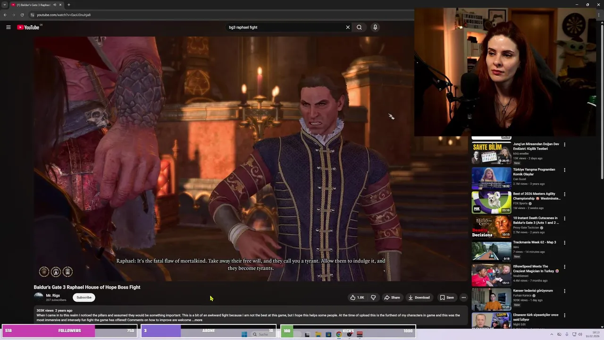
Task: Open options for IShowSpeed Meets video
Action: tap(564, 267)
